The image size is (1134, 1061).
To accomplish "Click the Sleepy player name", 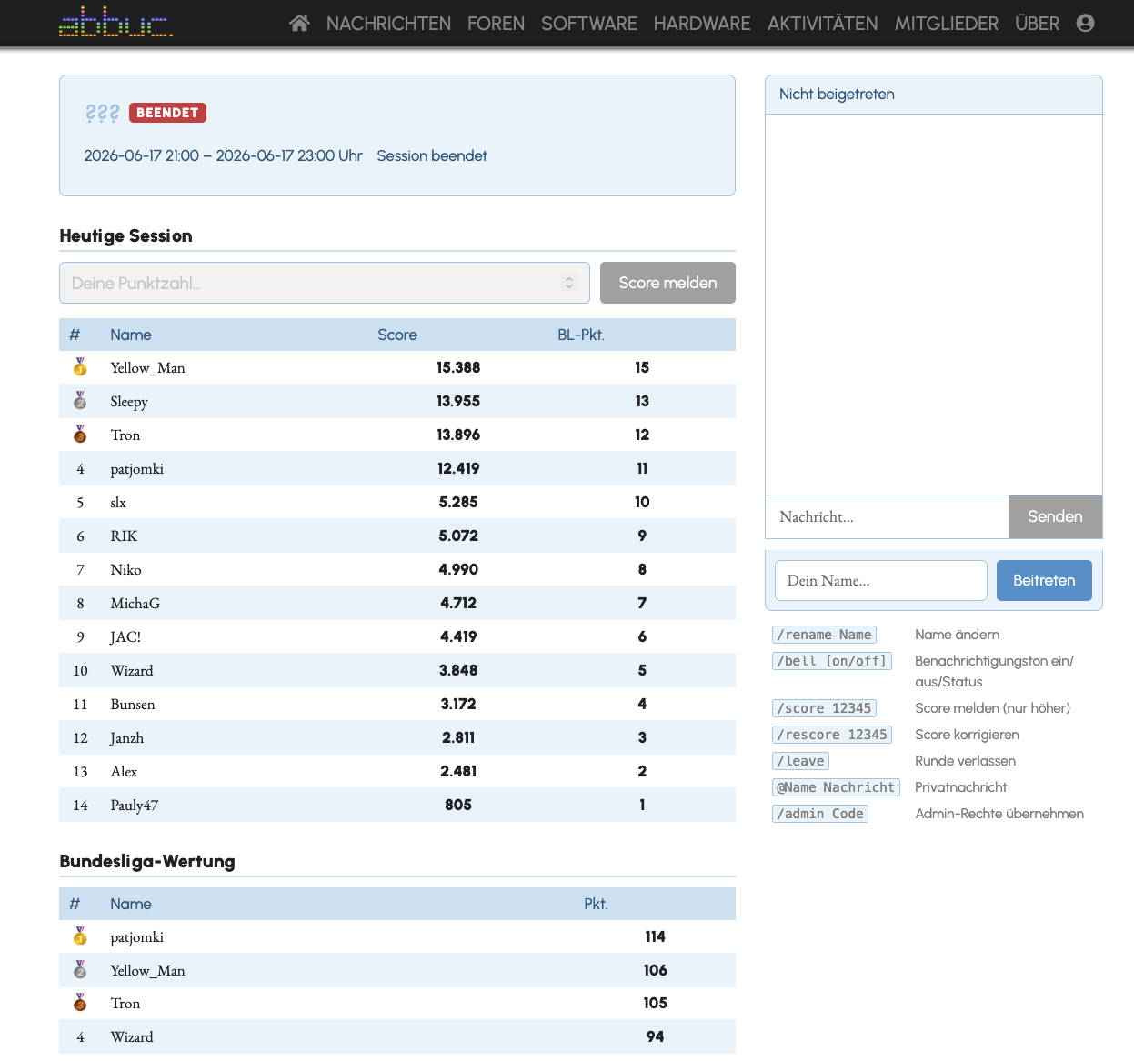I will [x=129, y=401].
